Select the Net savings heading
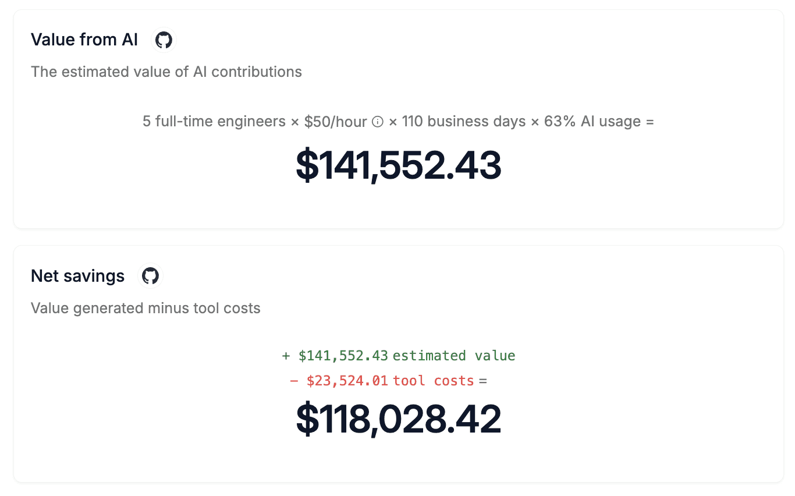This screenshot has height=496, width=795. [77, 276]
